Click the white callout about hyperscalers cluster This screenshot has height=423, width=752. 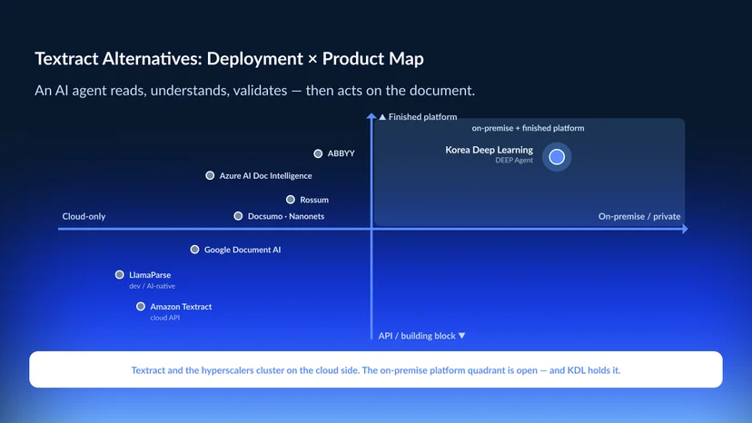tap(376, 369)
